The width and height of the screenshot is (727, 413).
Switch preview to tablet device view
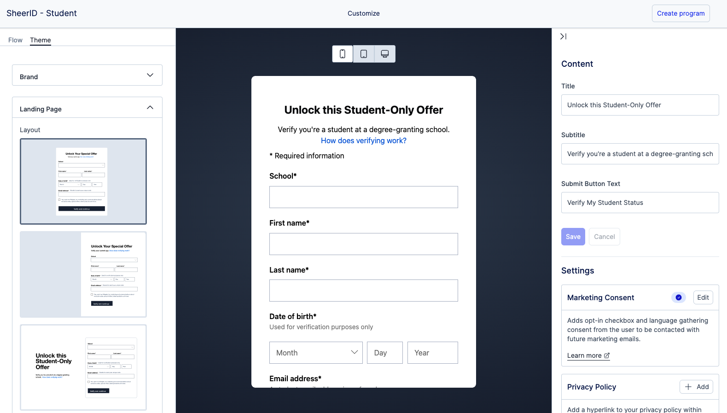364,54
